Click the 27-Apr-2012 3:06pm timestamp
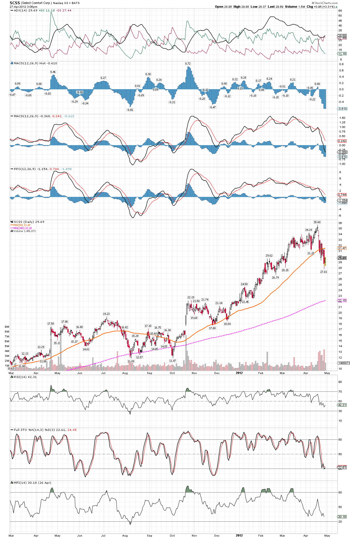 (x=23, y=7)
